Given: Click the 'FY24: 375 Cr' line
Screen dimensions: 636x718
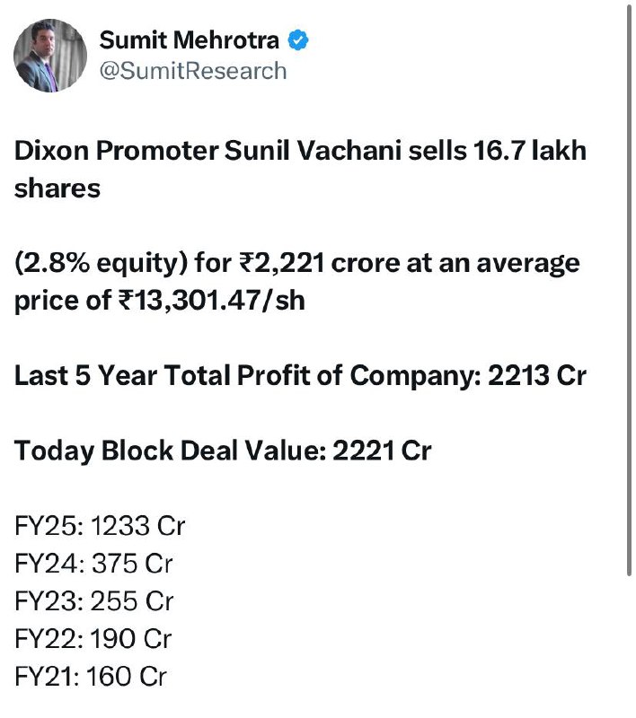Looking at the screenshot, I should point(93,564).
